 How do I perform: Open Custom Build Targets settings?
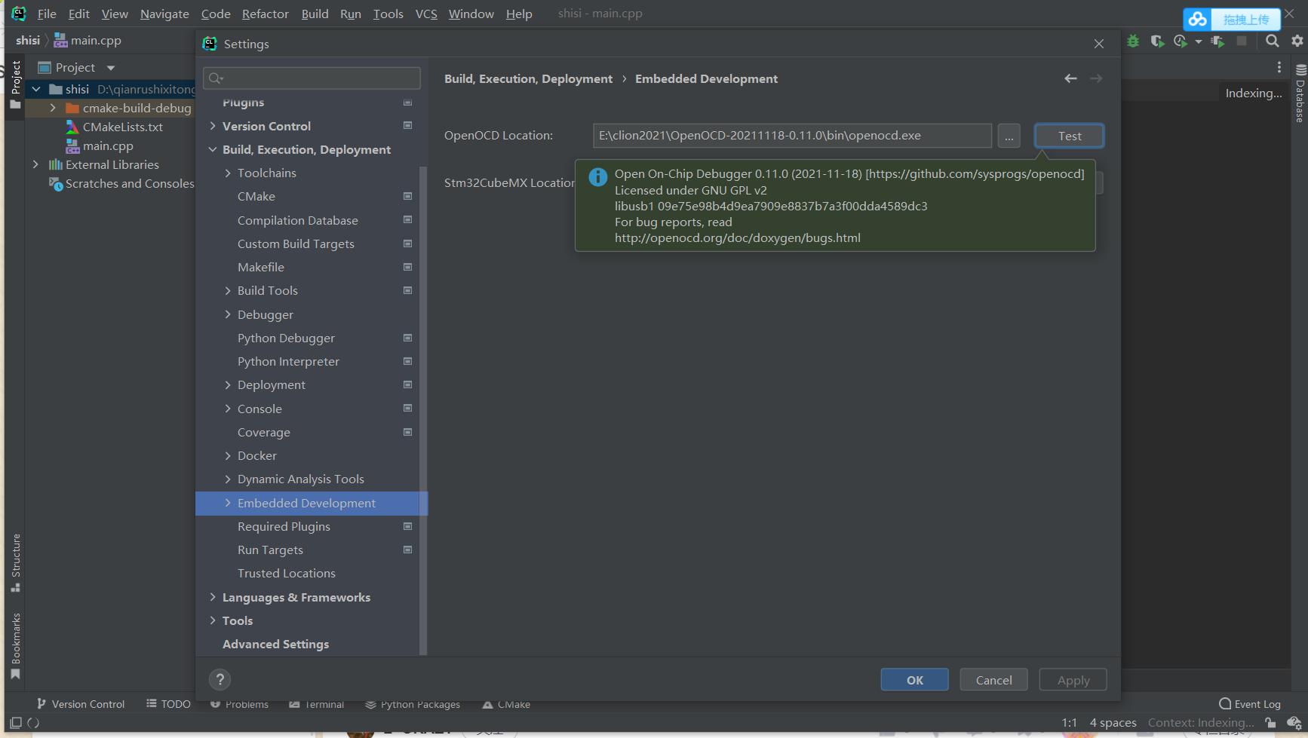(x=296, y=243)
